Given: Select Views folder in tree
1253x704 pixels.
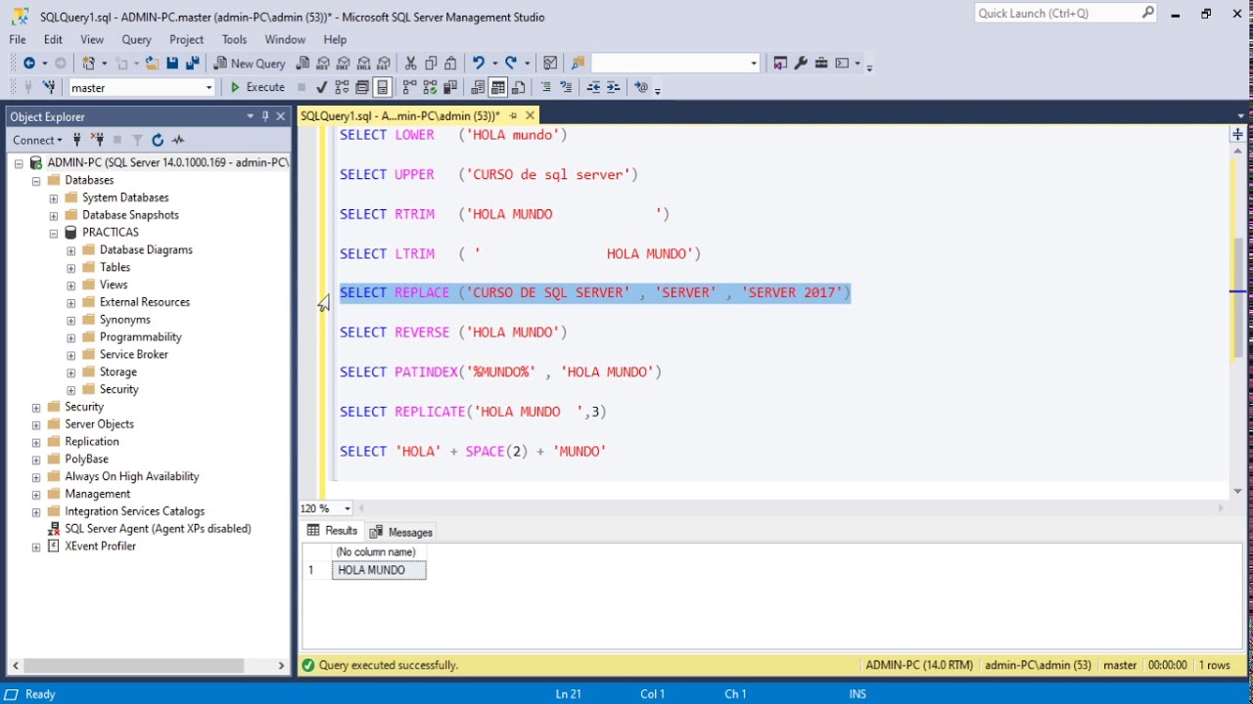Looking at the screenshot, I should [114, 285].
